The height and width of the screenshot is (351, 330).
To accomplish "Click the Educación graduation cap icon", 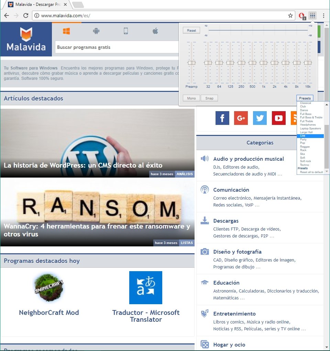I will tap(205, 283).
